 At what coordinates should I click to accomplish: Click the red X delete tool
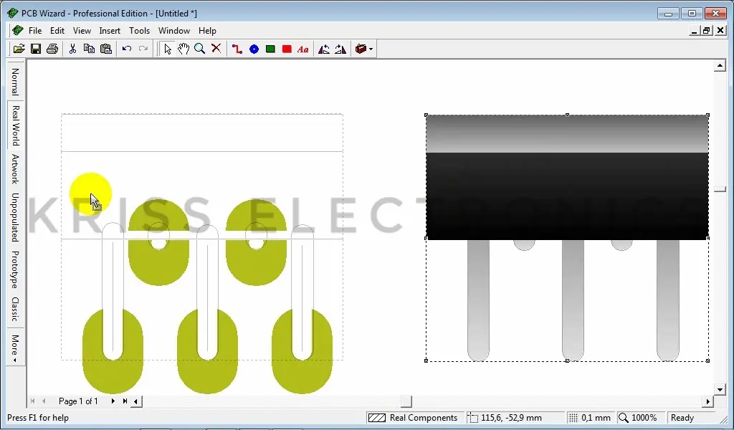(216, 49)
